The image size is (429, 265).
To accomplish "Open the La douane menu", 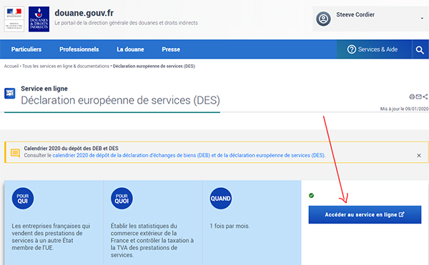I will tap(130, 49).
